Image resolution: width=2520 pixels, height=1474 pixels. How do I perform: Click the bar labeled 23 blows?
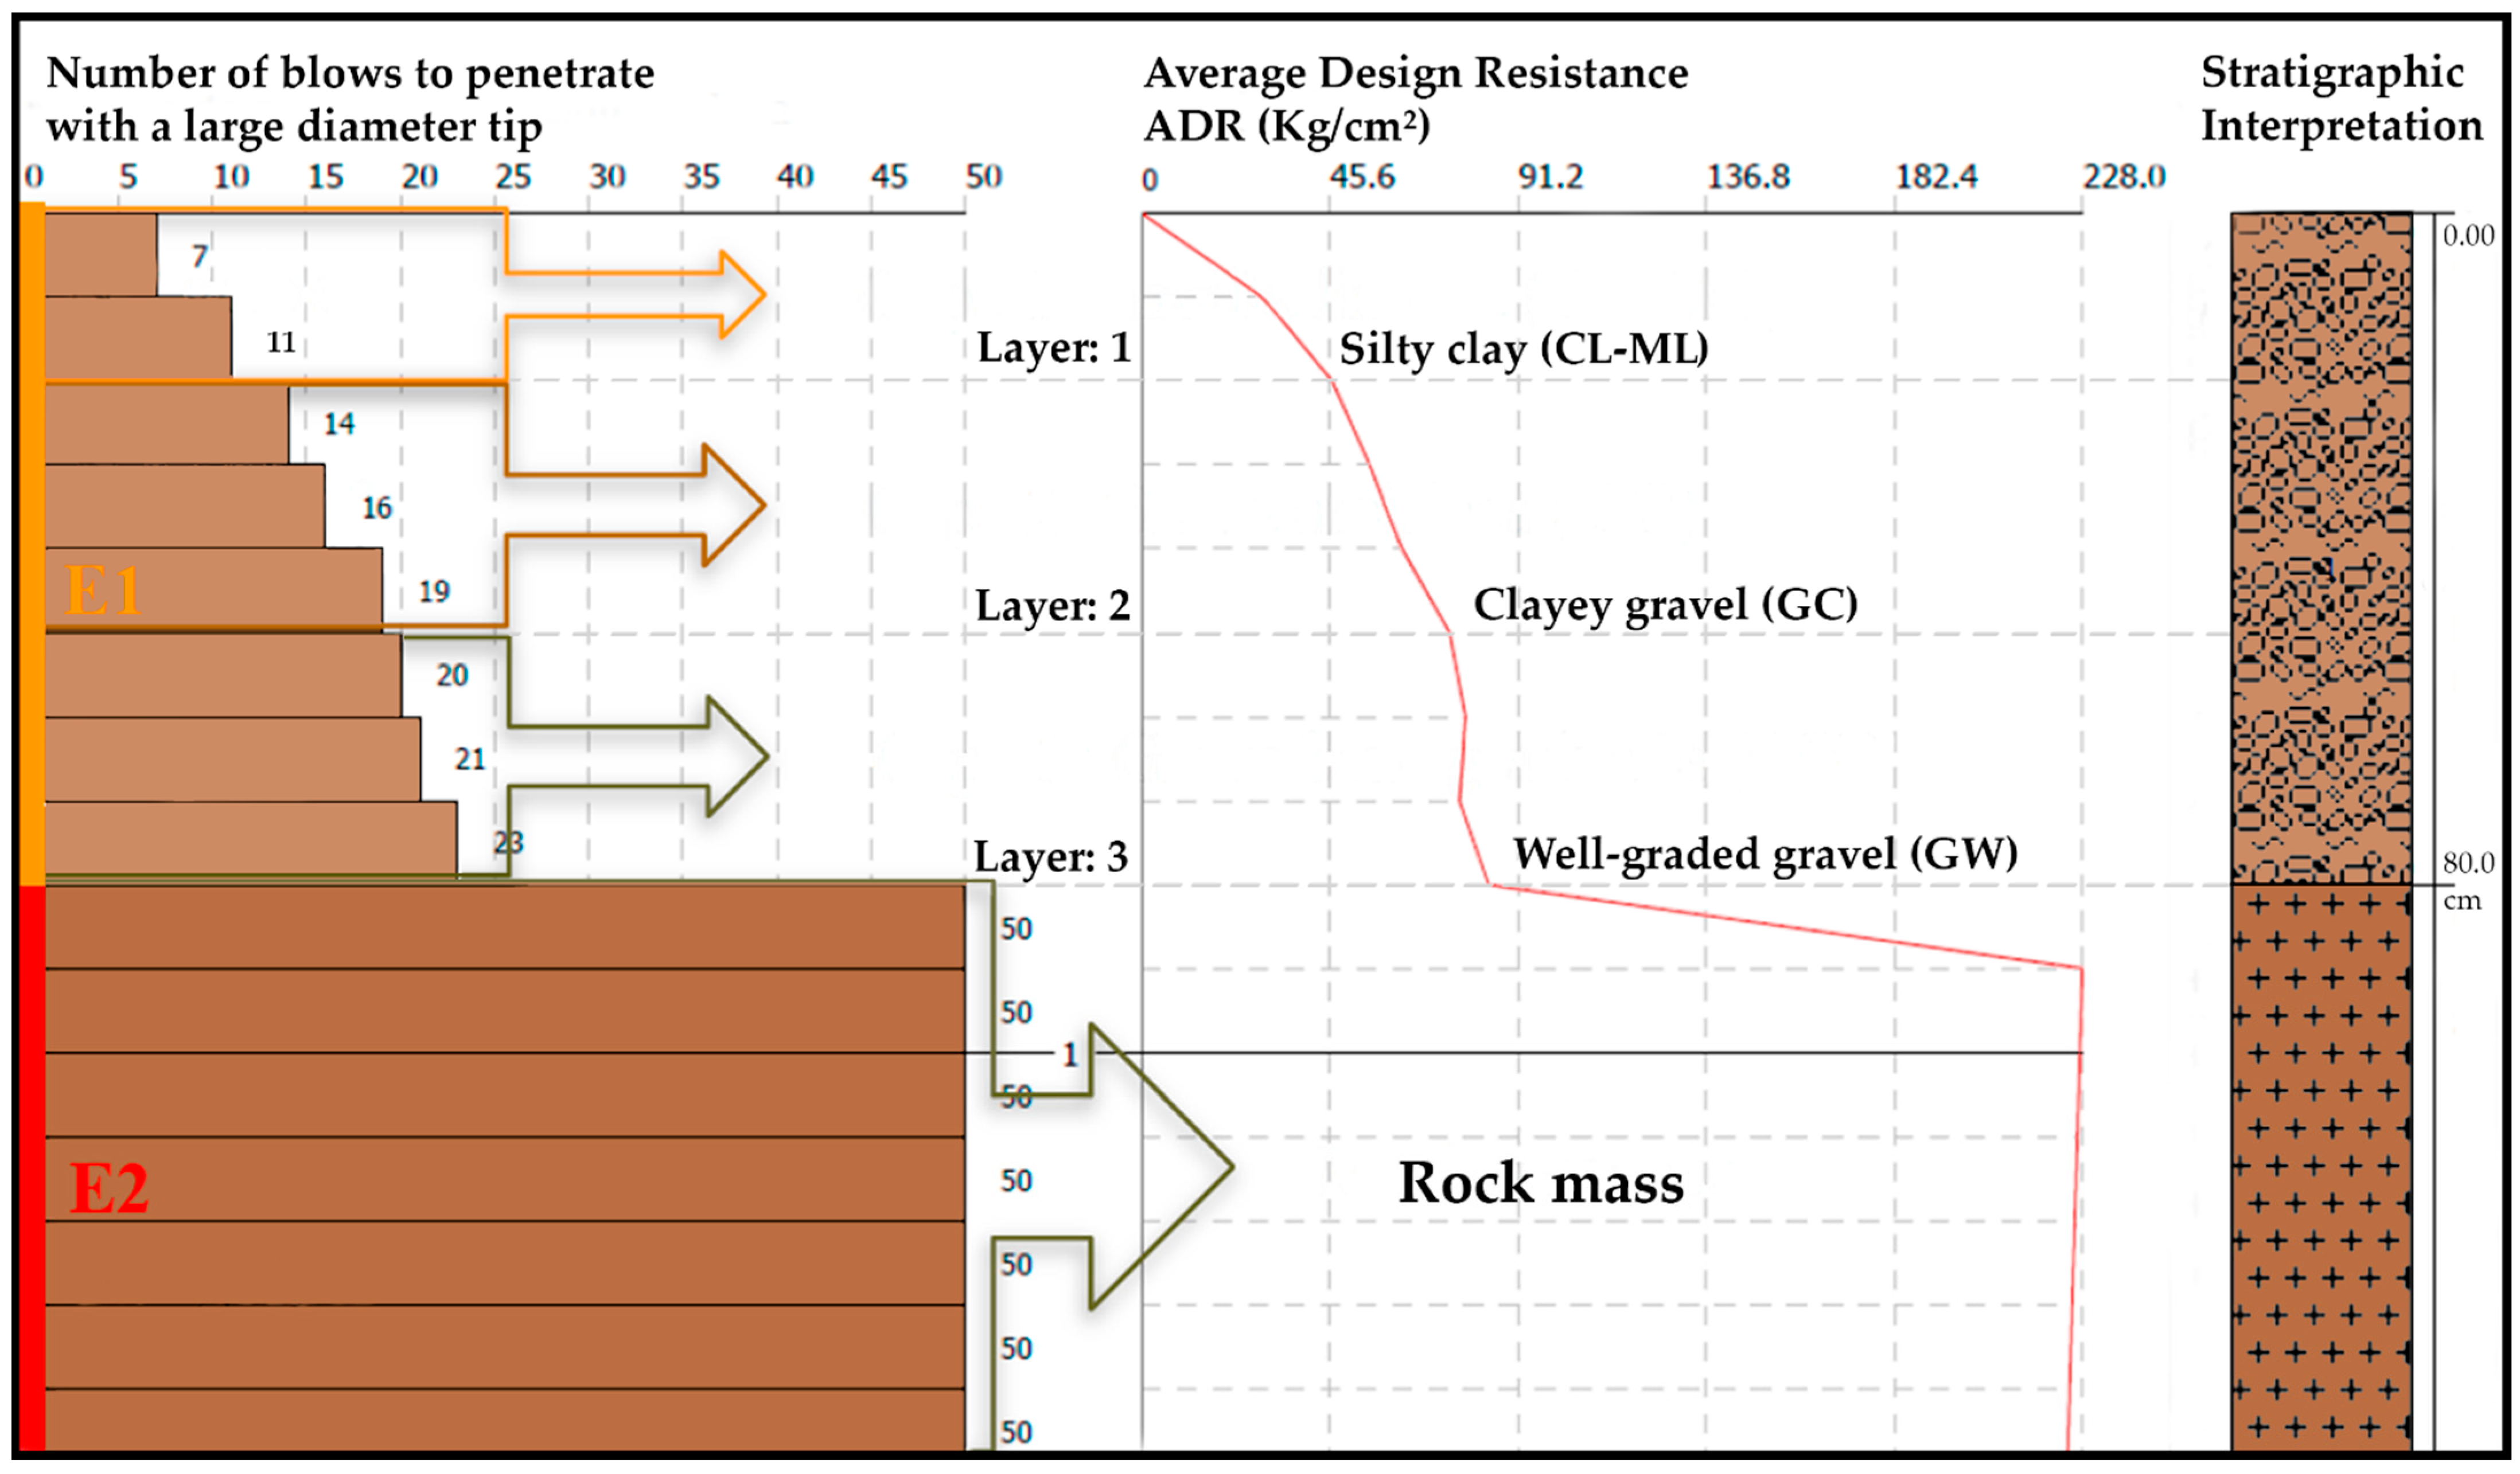[250, 839]
